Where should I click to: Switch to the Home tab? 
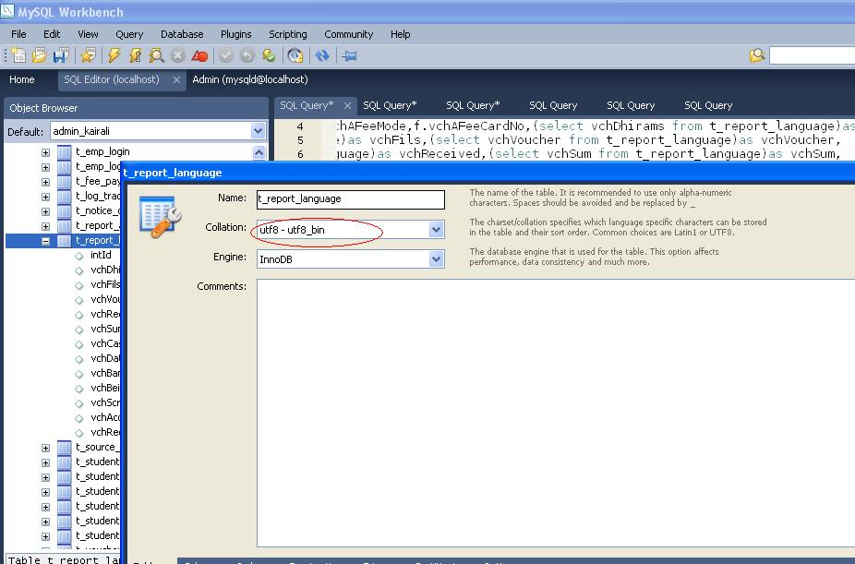[x=22, y=79]
